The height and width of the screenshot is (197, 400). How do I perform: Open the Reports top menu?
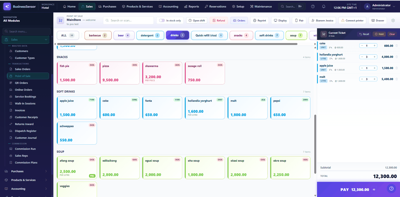click(x=191, y=6)
